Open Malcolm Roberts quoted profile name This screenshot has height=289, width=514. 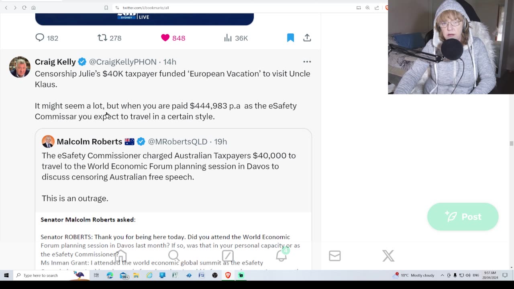[89, 142]
